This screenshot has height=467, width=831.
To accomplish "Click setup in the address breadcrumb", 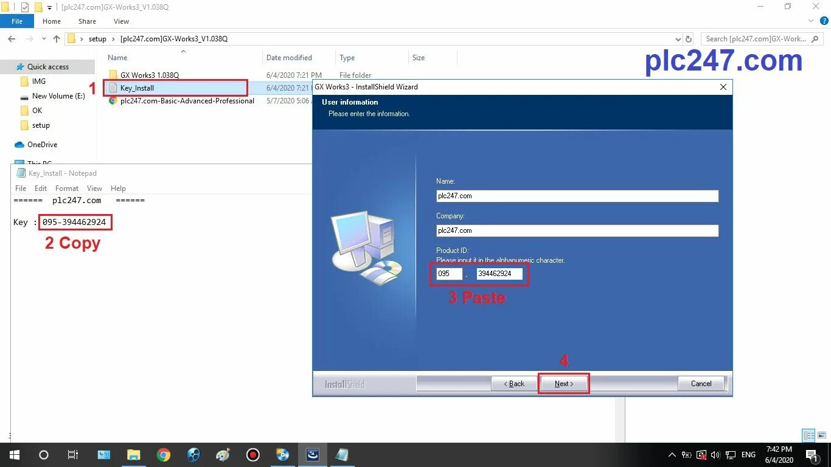I will click(97, 39).
